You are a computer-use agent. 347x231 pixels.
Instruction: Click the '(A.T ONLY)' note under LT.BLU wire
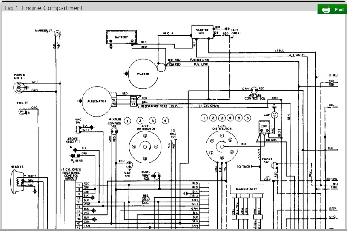pyautogui.click(x=296, y=55)
